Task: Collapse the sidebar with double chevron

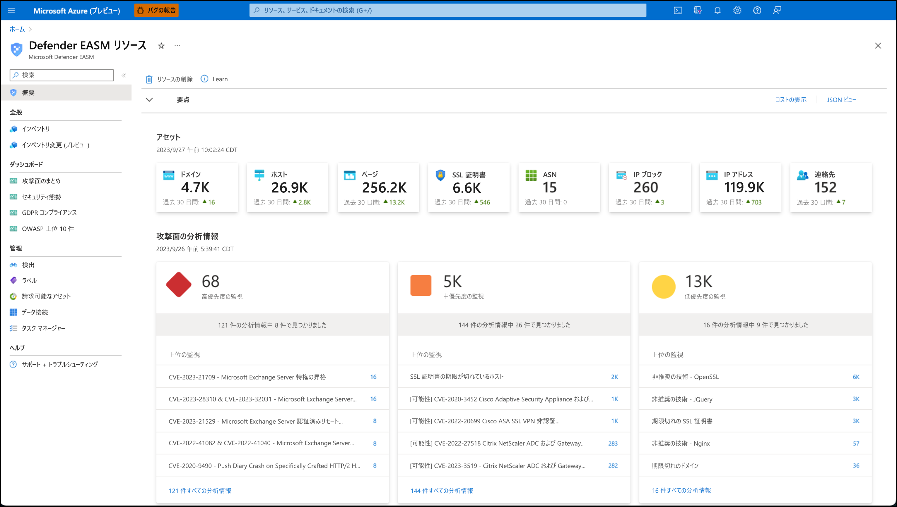Action: (124, 75)
